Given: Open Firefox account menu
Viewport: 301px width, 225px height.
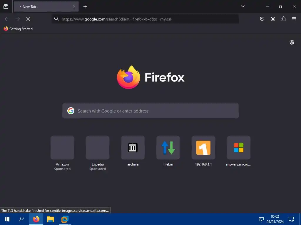Looking at the screenshot, I should [273, 19].
